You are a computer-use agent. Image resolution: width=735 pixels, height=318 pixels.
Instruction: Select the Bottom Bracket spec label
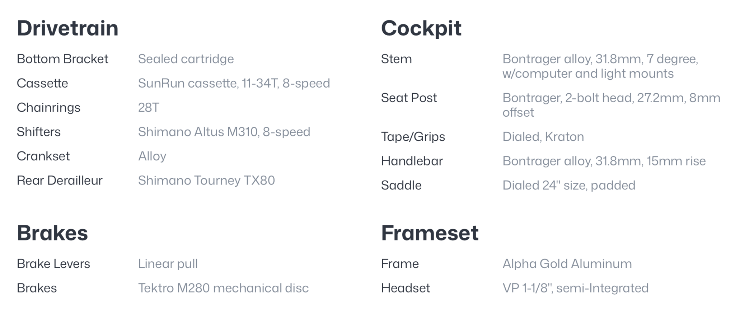pyautogui.click(x=62, y=59)
